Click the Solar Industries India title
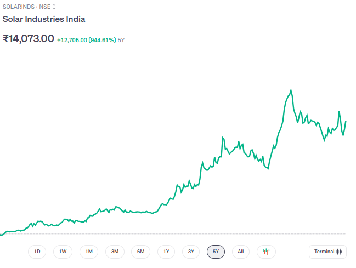 pyautogui.click(x=44, y=19)
